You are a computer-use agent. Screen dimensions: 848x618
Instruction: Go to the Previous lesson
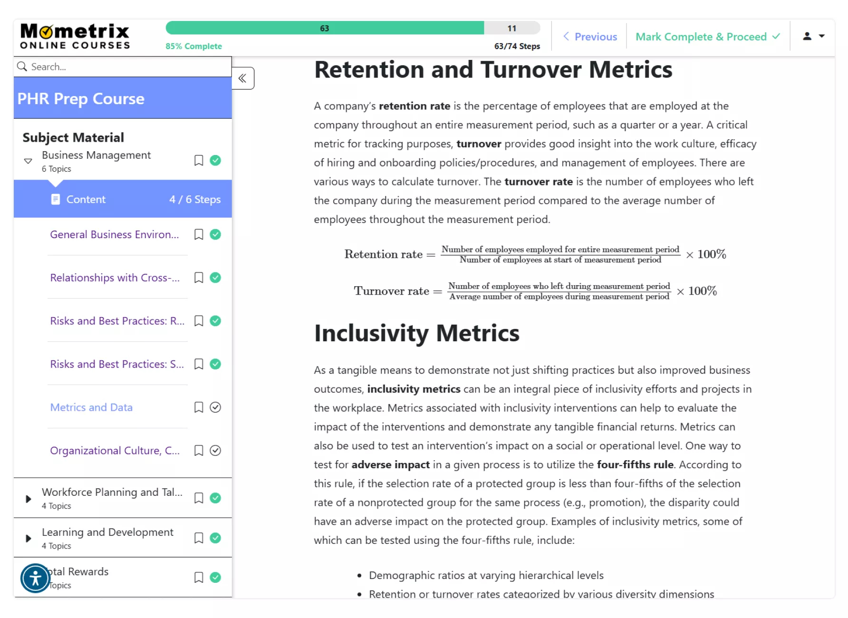[590, 37]
